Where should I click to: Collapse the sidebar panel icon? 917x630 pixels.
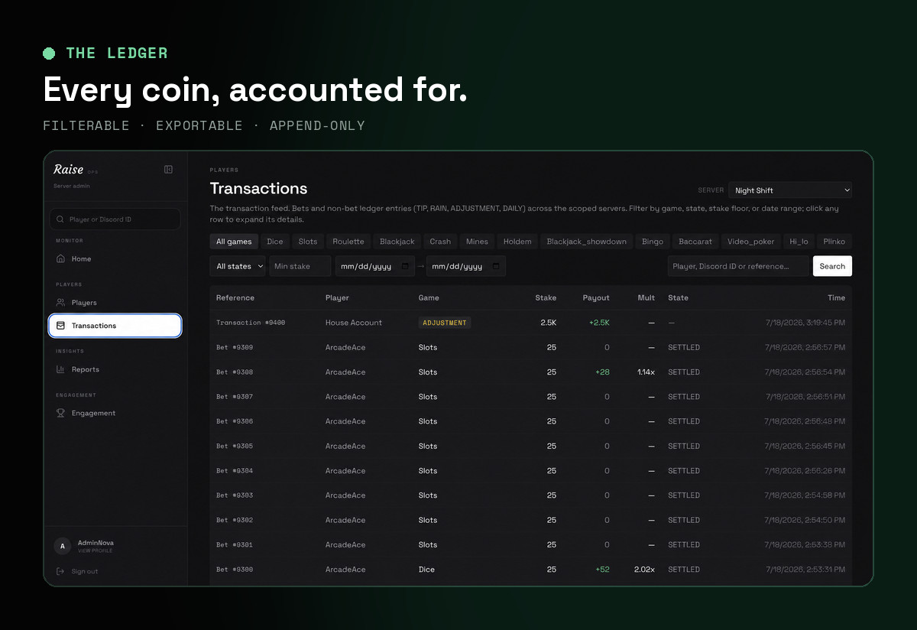click(x=168, y=170)
